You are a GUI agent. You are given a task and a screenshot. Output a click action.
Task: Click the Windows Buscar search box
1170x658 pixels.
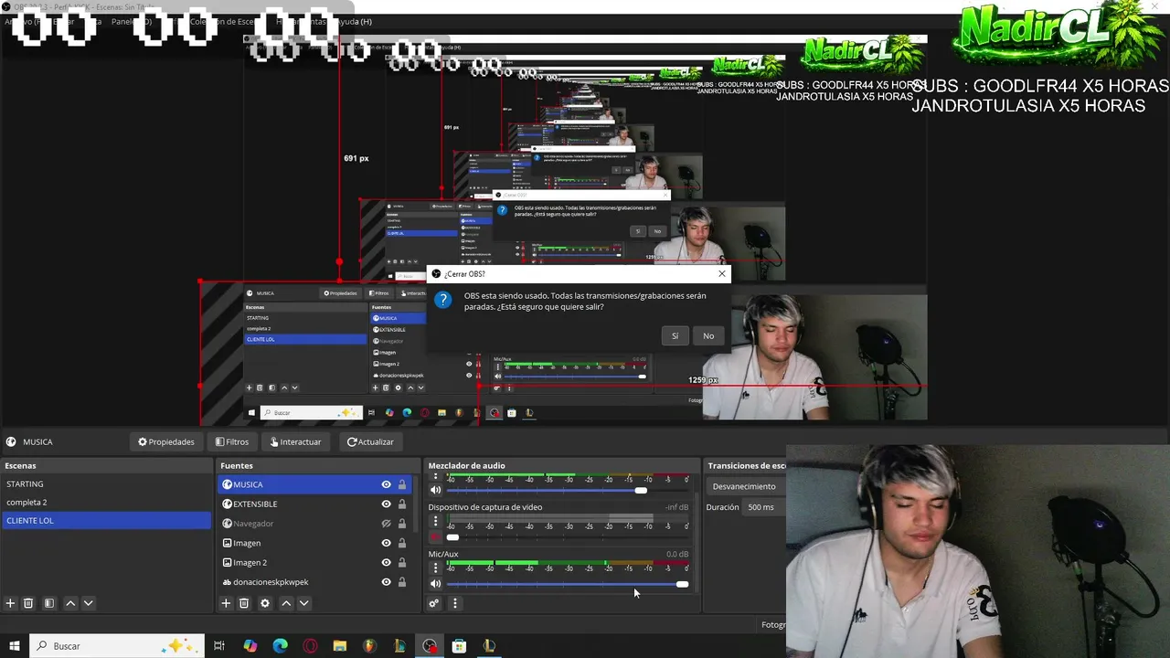click(x=117, y=646)
